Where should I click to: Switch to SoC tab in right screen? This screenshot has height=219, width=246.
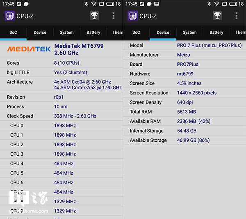pyautogui.click(x=136, y=32)
